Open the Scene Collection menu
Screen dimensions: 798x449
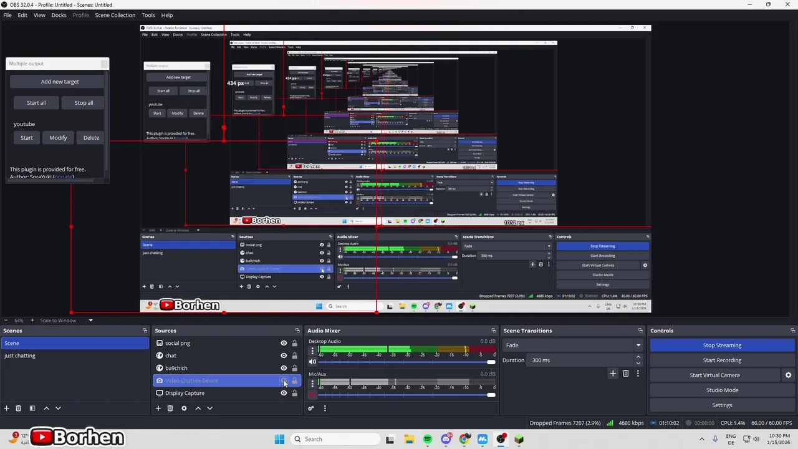tap(115, 15)
